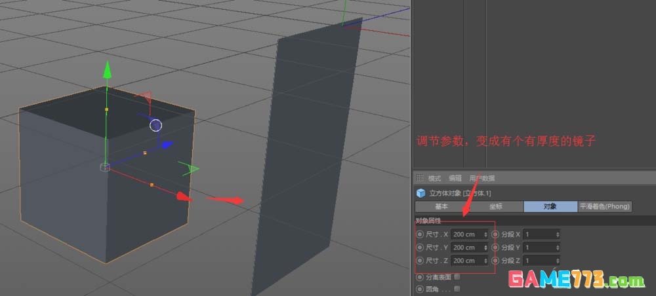Click the 尺寸 . Z value field 200 cm

(470, 261)
